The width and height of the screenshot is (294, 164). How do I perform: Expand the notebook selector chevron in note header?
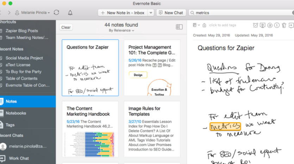(x=199, y=25)
